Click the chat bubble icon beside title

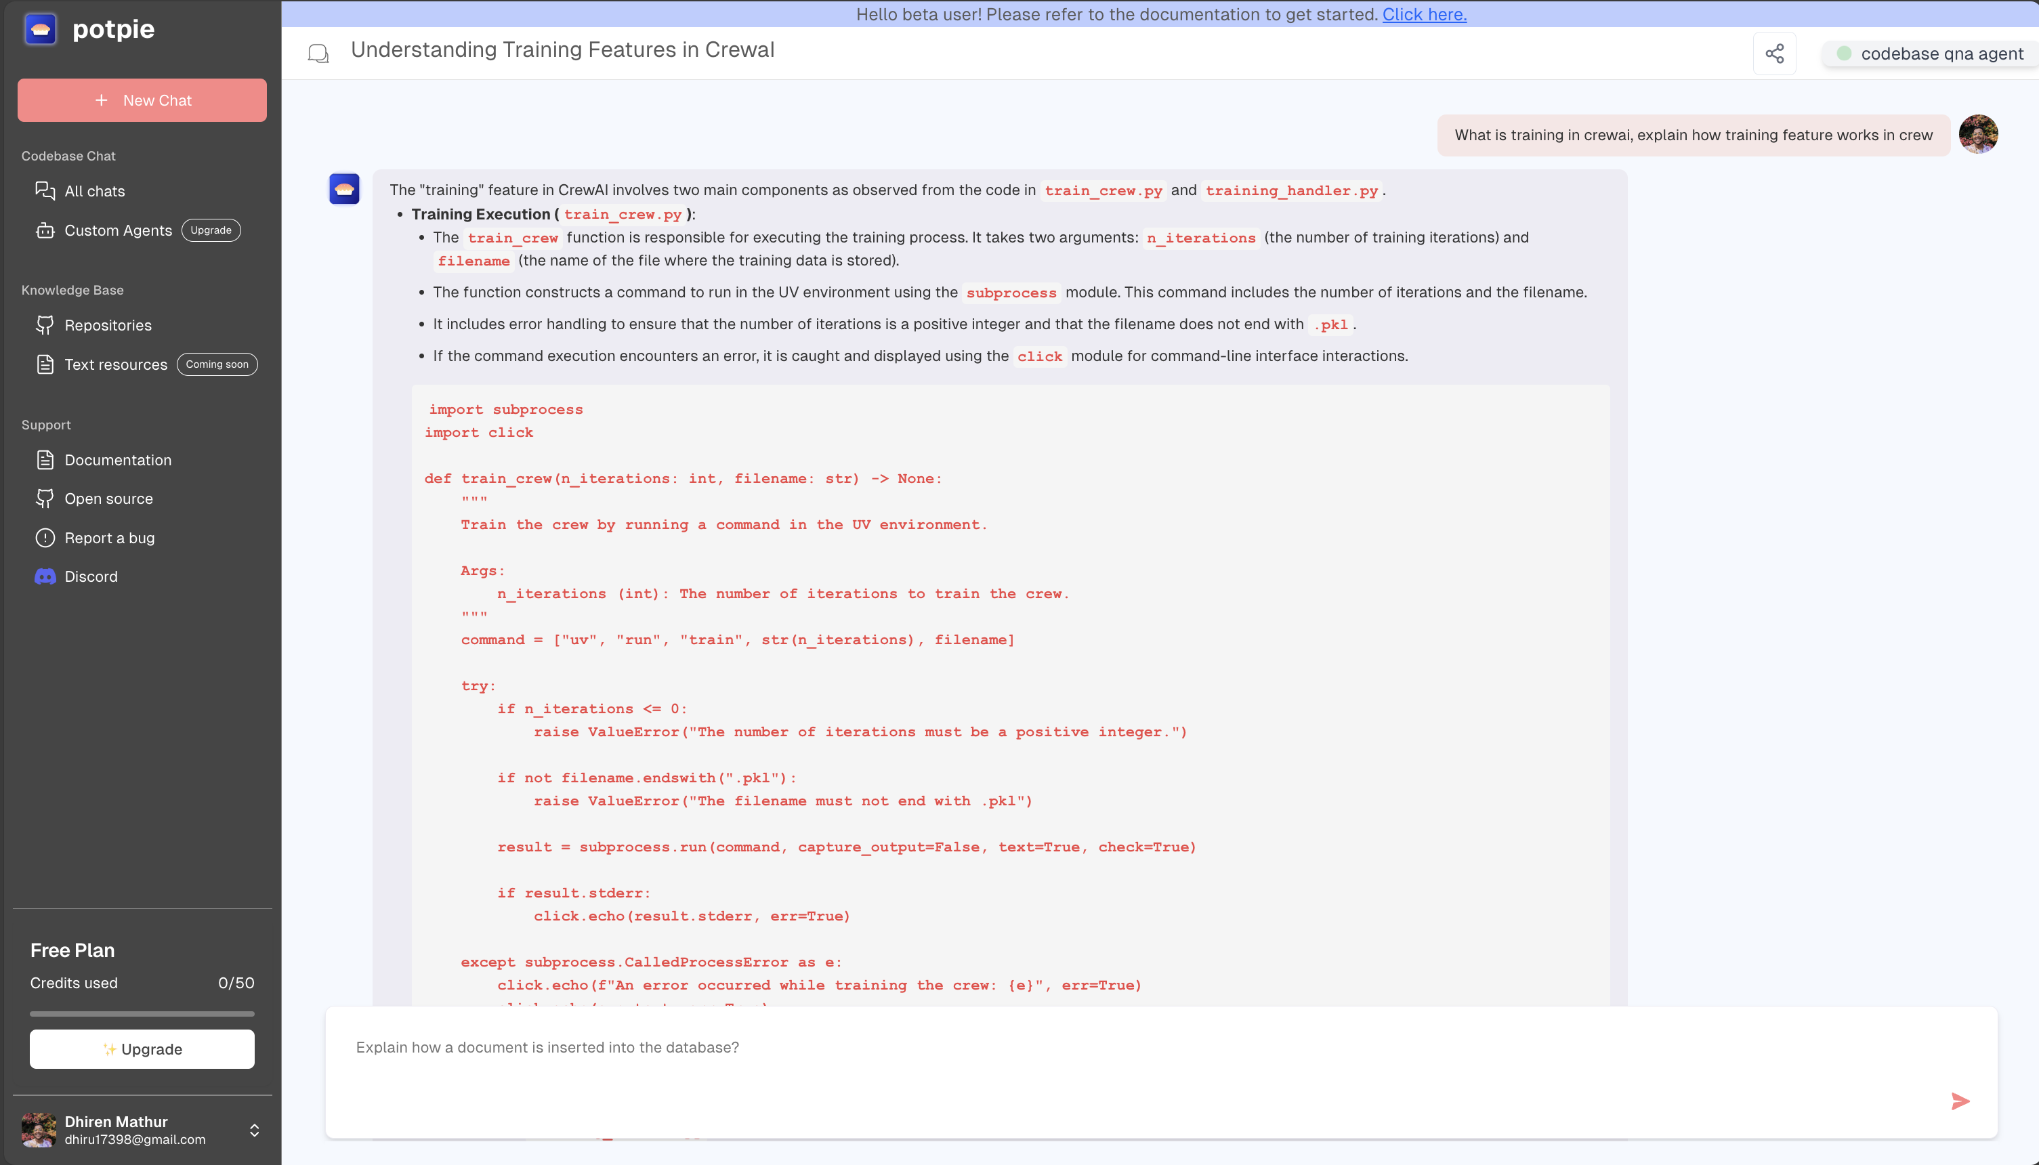(x=318, y=54)
